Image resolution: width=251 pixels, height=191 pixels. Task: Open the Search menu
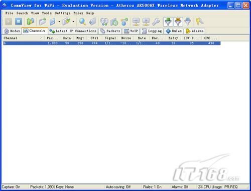22,13
